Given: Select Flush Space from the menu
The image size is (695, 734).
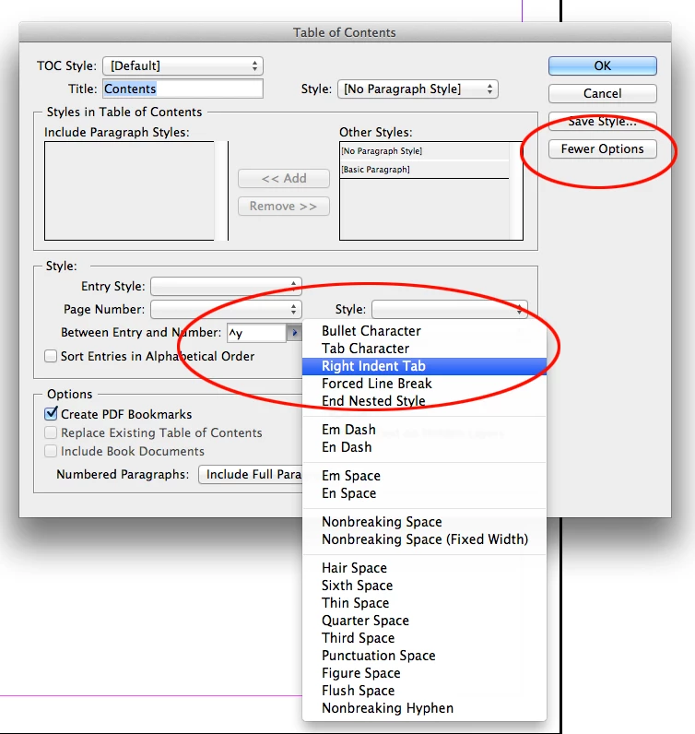Looking at the screenshot, I should (x=424, y=691).
